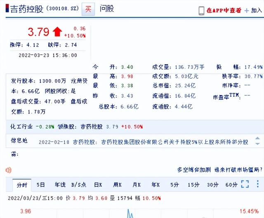
Task: Open the 问股 link
Action: pyautogui.click(x=107, y=9)
